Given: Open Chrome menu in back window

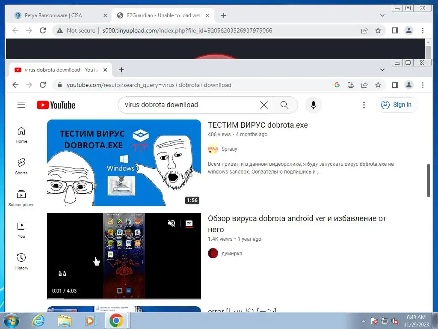Looking at the screenshot, I should [423, 30].
